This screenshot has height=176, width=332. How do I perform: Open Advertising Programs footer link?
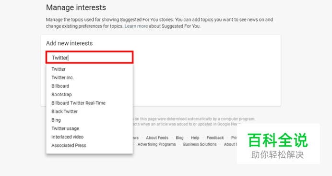coord(157,144)
